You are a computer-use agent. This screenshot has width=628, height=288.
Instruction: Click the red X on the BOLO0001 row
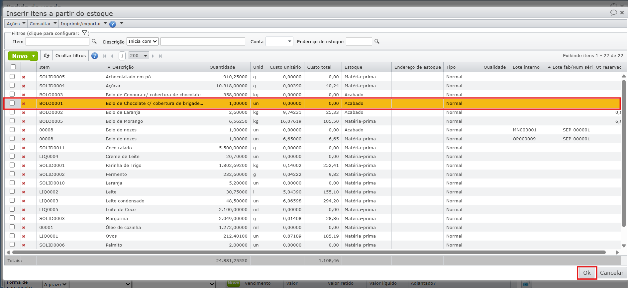[24, 104]
